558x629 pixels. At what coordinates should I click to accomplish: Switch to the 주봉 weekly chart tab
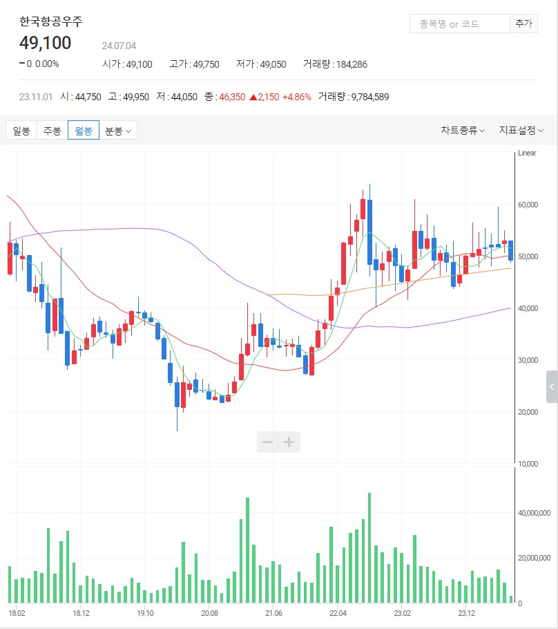tap(52, 131)
